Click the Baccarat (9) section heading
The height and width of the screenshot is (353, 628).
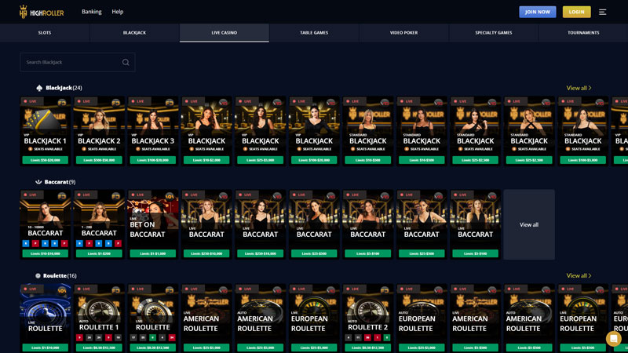point(60,182)
